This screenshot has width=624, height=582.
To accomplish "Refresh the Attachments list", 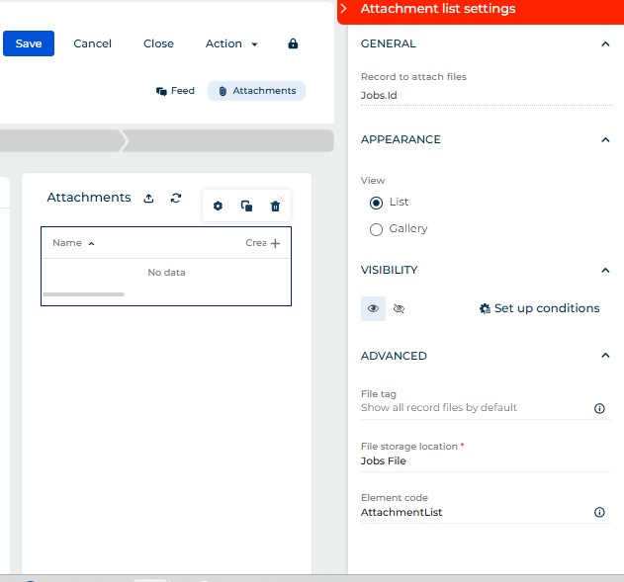I will tap(176, 198).
